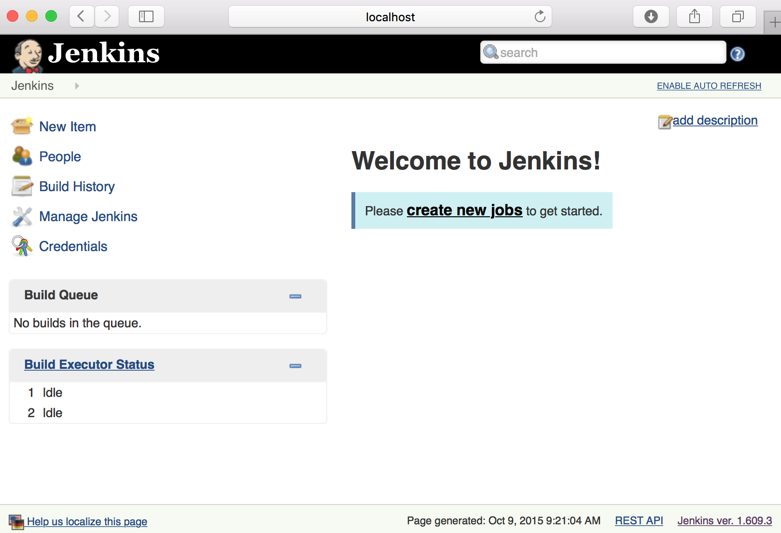
Task: Click the Credentials keys icon
Action: click(22, 246)
